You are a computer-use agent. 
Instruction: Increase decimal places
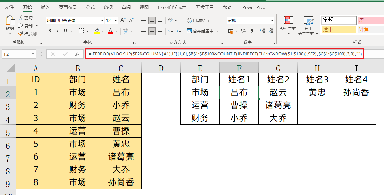262,31
